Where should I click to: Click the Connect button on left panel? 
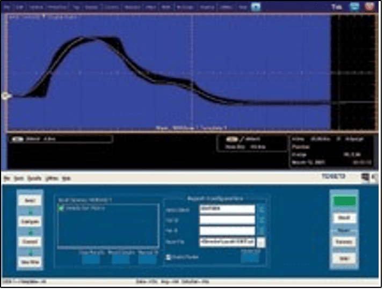29,242
